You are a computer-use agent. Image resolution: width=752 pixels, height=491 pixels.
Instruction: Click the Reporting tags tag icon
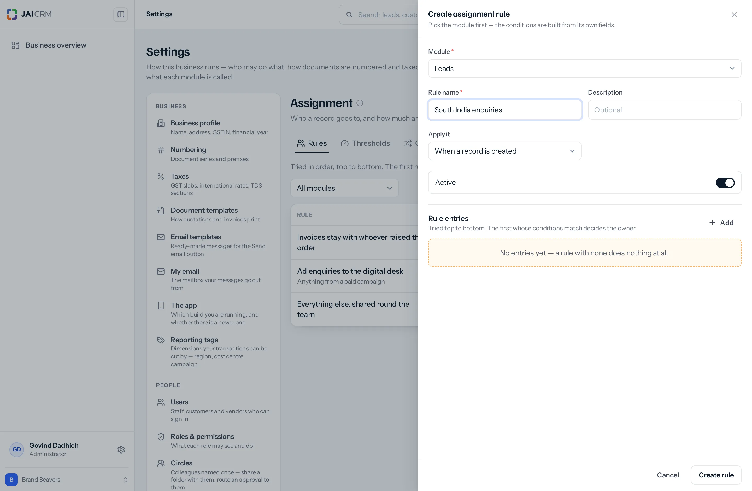pyautogui.click(x=161, y=340)
